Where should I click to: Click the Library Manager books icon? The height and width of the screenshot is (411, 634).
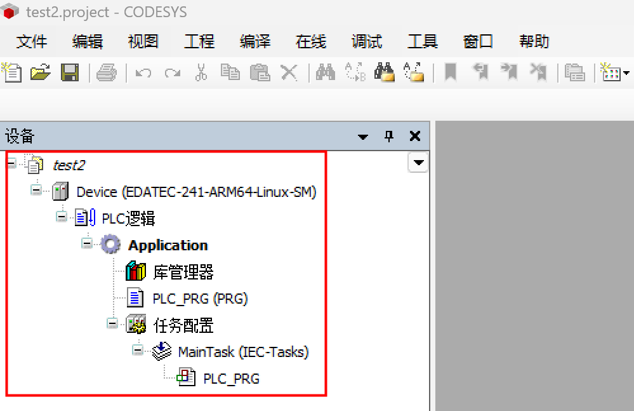(x=136, y=272)
